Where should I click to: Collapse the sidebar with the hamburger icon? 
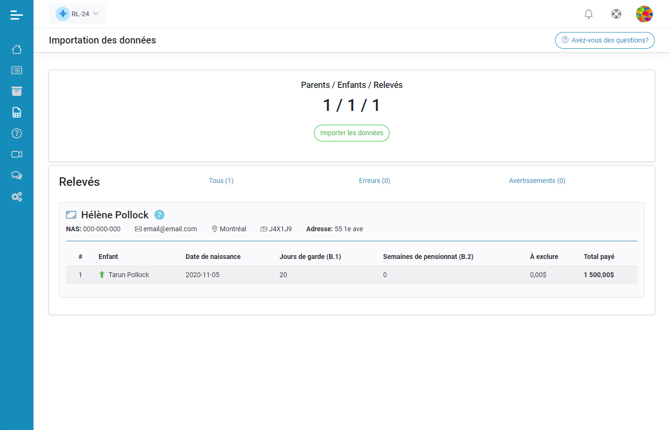point(17,15)
